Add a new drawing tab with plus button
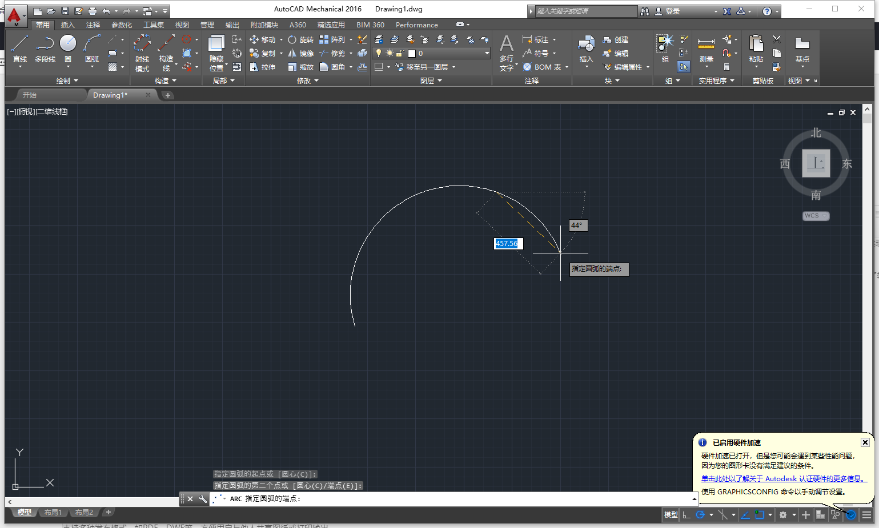The width and height of the screenshot is (879, 528). [168, 95]
